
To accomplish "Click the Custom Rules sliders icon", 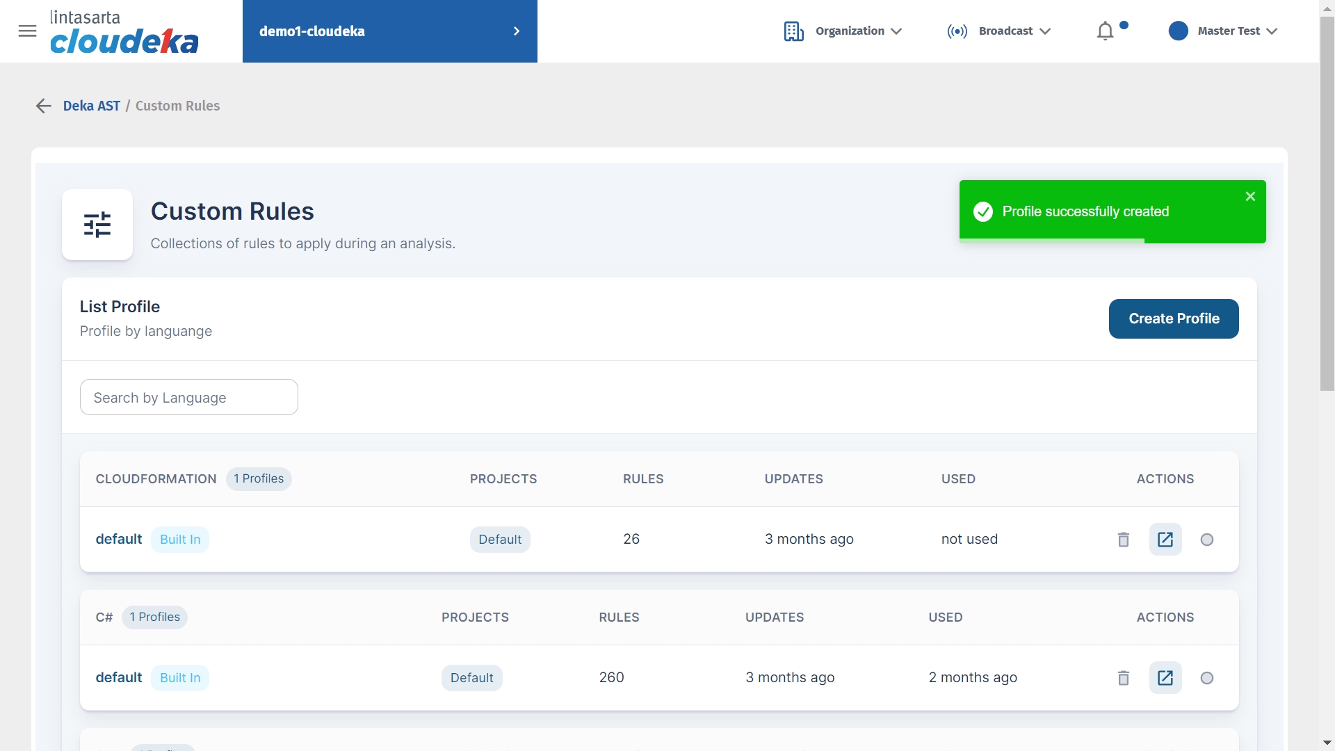I will [97, 225].
